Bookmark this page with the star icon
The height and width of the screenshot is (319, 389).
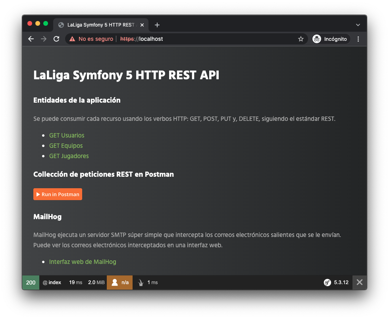(301, 39)
